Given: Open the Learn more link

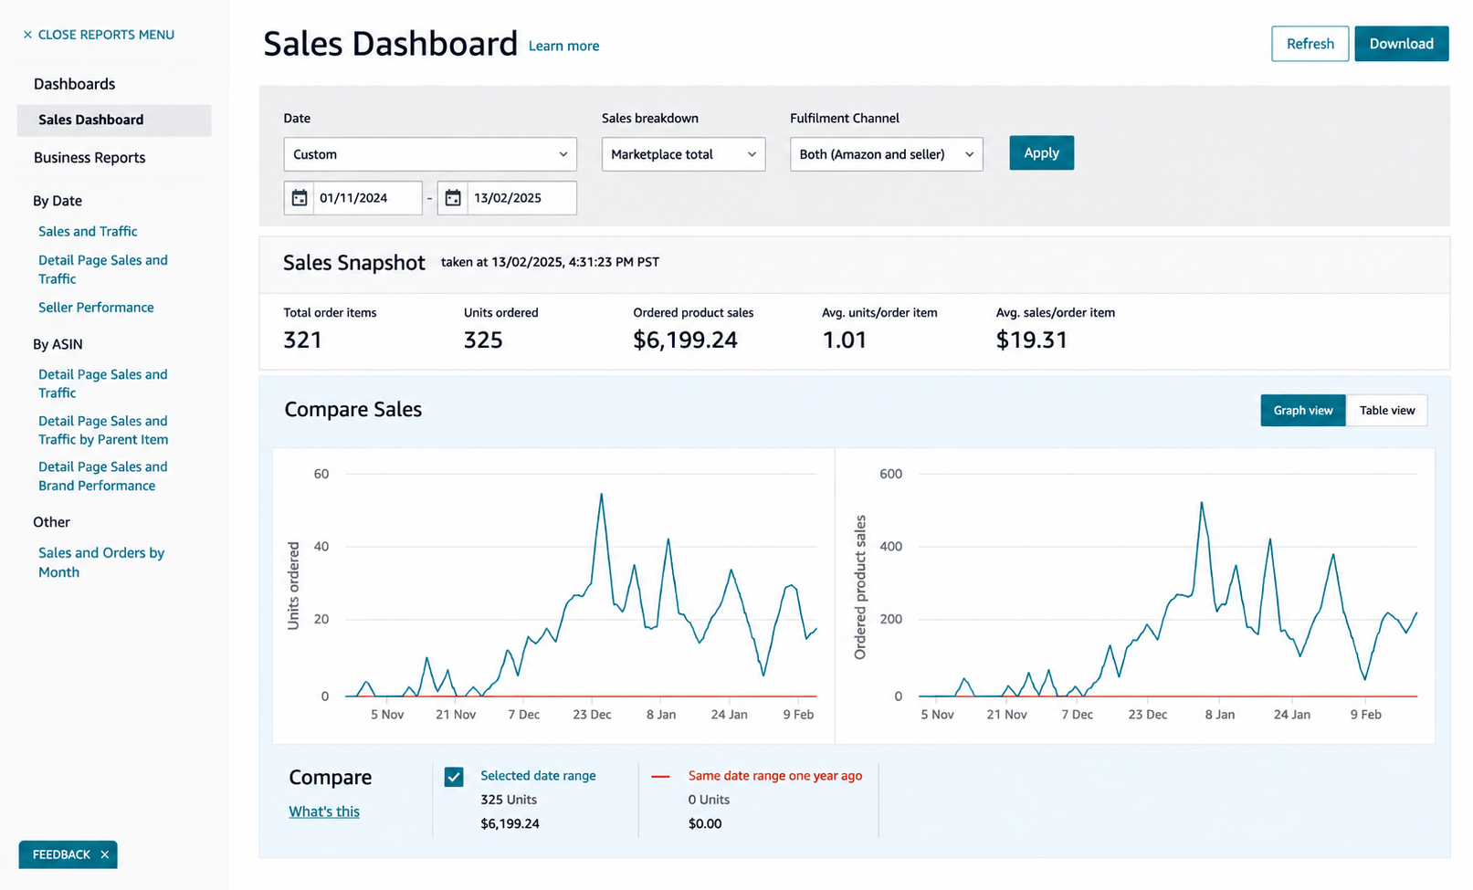Looking at the screenshot, I should [x=564, y=46].
